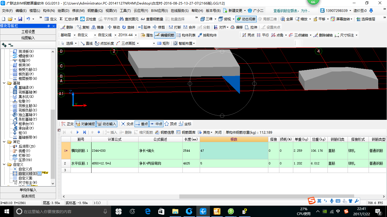
Task: Click the 单构件输入 navigation button
Action: 28,190
